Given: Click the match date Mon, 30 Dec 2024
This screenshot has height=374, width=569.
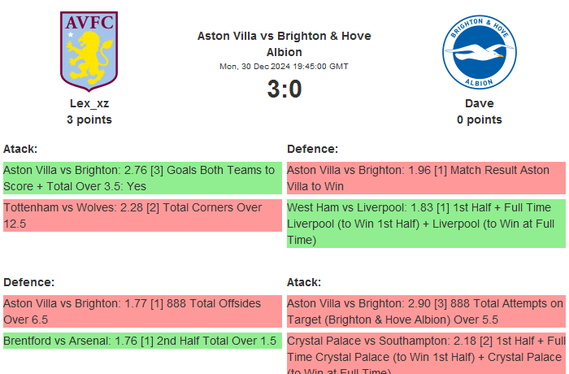Looking at the screenshot, I should tap(284, 66).
